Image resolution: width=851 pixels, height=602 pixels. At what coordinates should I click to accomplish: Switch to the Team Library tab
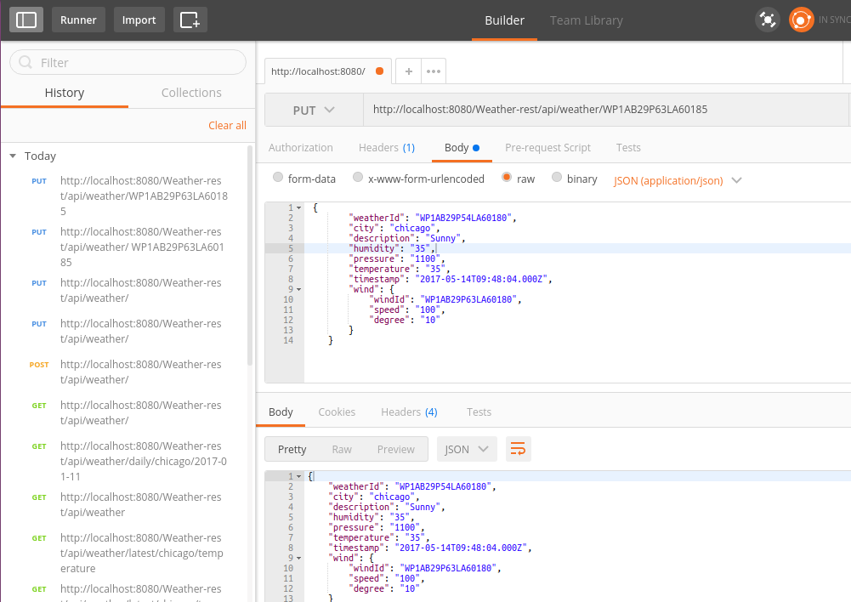click(586, 20)
